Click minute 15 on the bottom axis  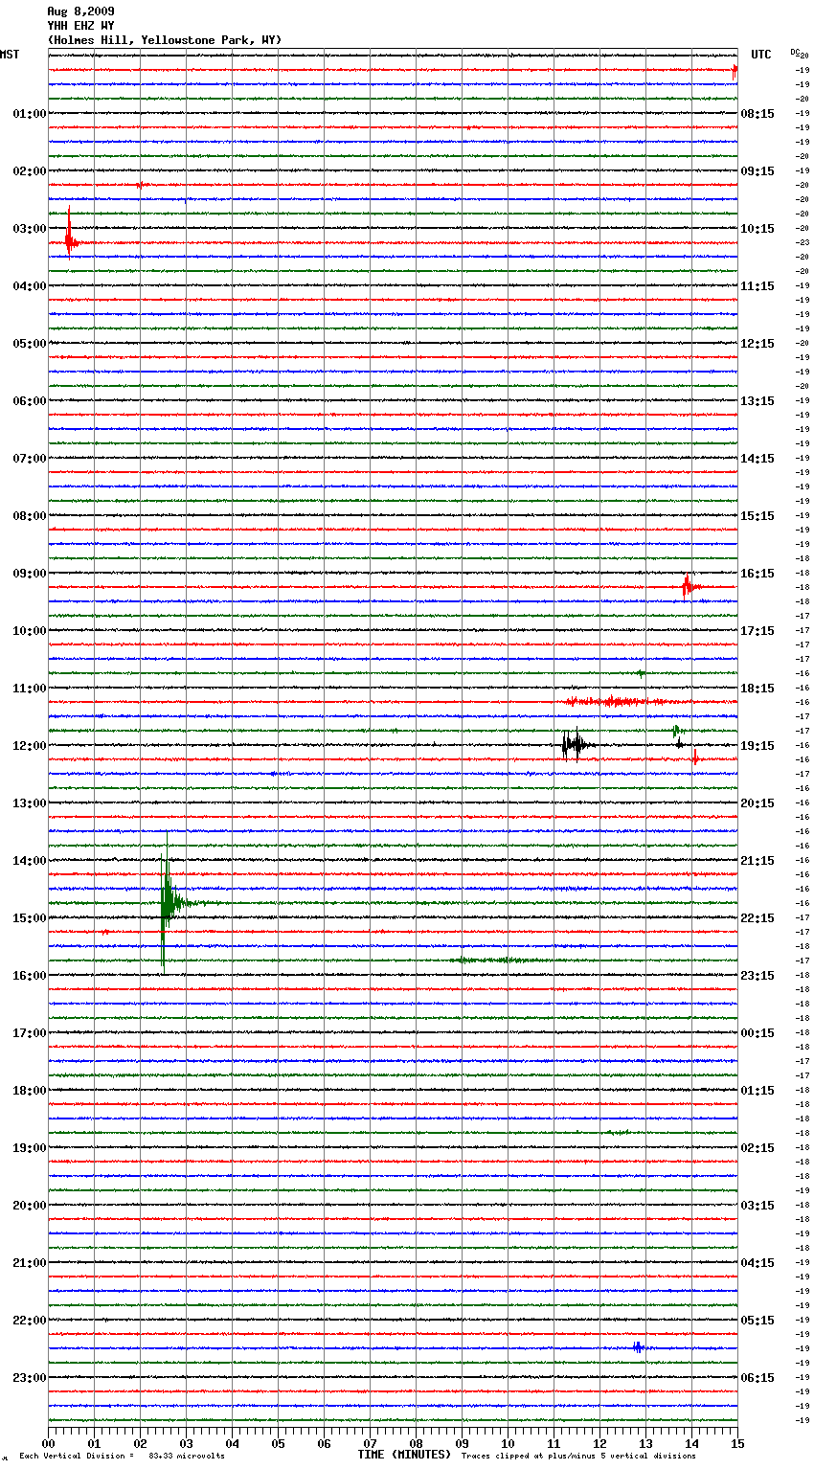pyautogui.click(x=737, y=1444)
